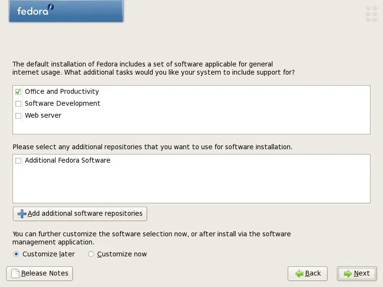Click the document icon beside Release Notes
This screenshot has height=287, width=383.
pos(15,274)
